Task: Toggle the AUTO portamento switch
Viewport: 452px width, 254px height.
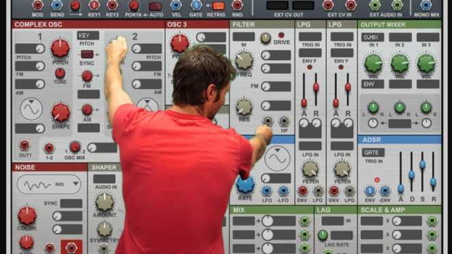Action: pyautogui.click(x=155, y=6)
